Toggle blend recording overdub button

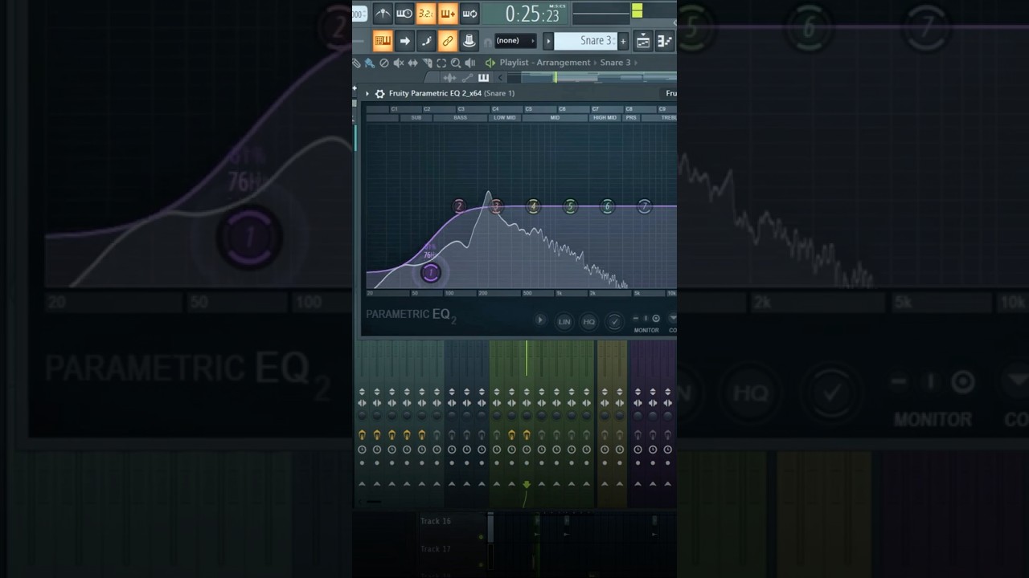(448, 13)
